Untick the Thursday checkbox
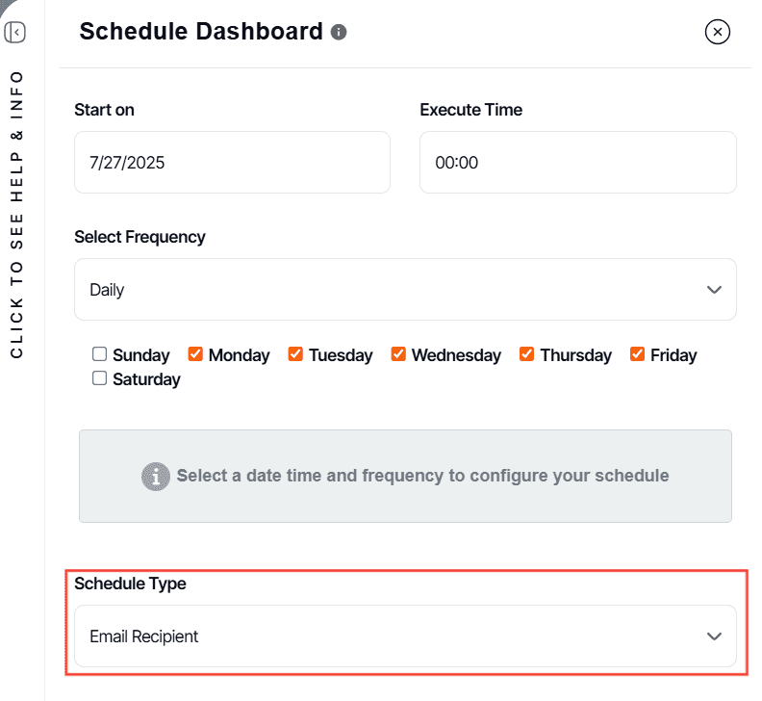This screenshot has height=701, width=762. tap(526, 354)
